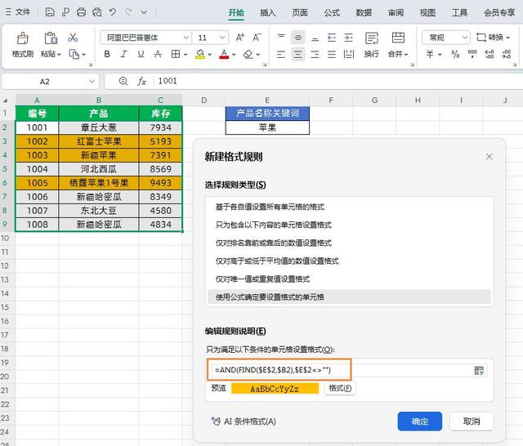The image size is (523, 446).
Task: Align text left horizontally
Action: [x=281, y=54]
